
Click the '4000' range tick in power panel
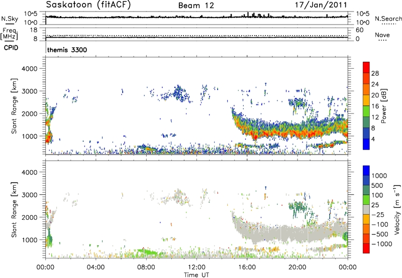(30, 69)
